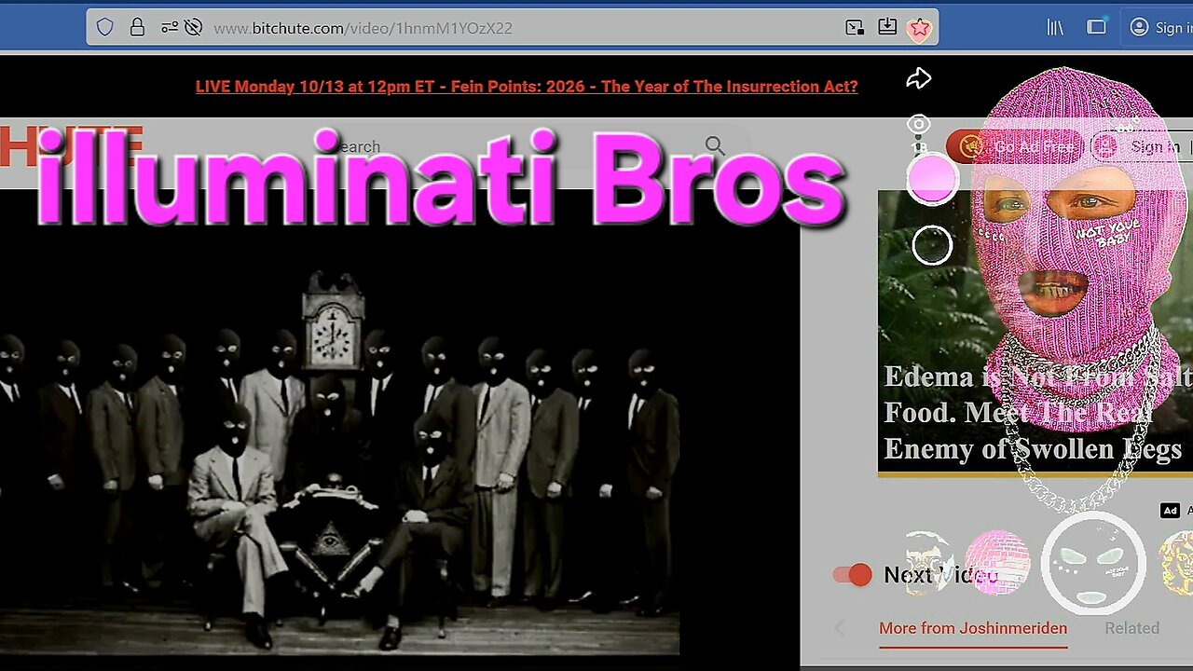Click the search magnifier icon on BitChute
This screenshot has width=1193, height=671.
click(x=715, y=145)
